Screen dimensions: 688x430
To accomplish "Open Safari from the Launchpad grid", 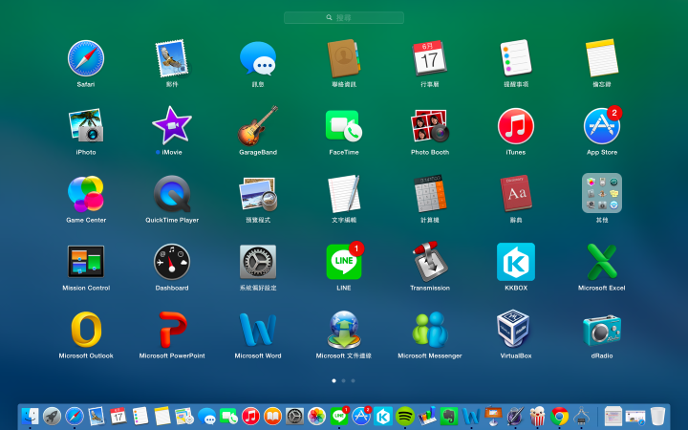I will coord(86,58).
